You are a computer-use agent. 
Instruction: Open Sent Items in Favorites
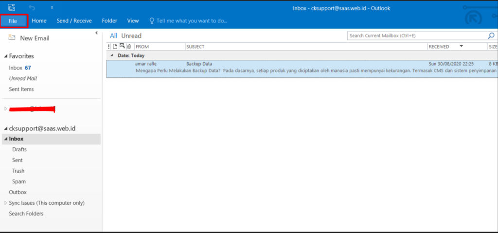(21, 90)
